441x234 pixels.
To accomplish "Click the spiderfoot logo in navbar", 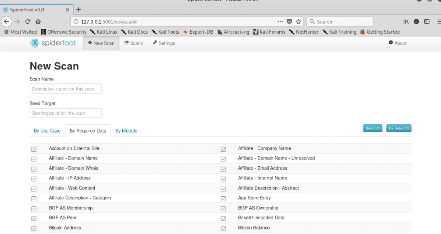I will coord(53,43).
